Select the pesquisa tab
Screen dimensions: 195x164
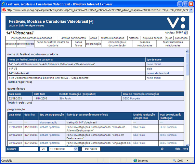click(11, 44)
